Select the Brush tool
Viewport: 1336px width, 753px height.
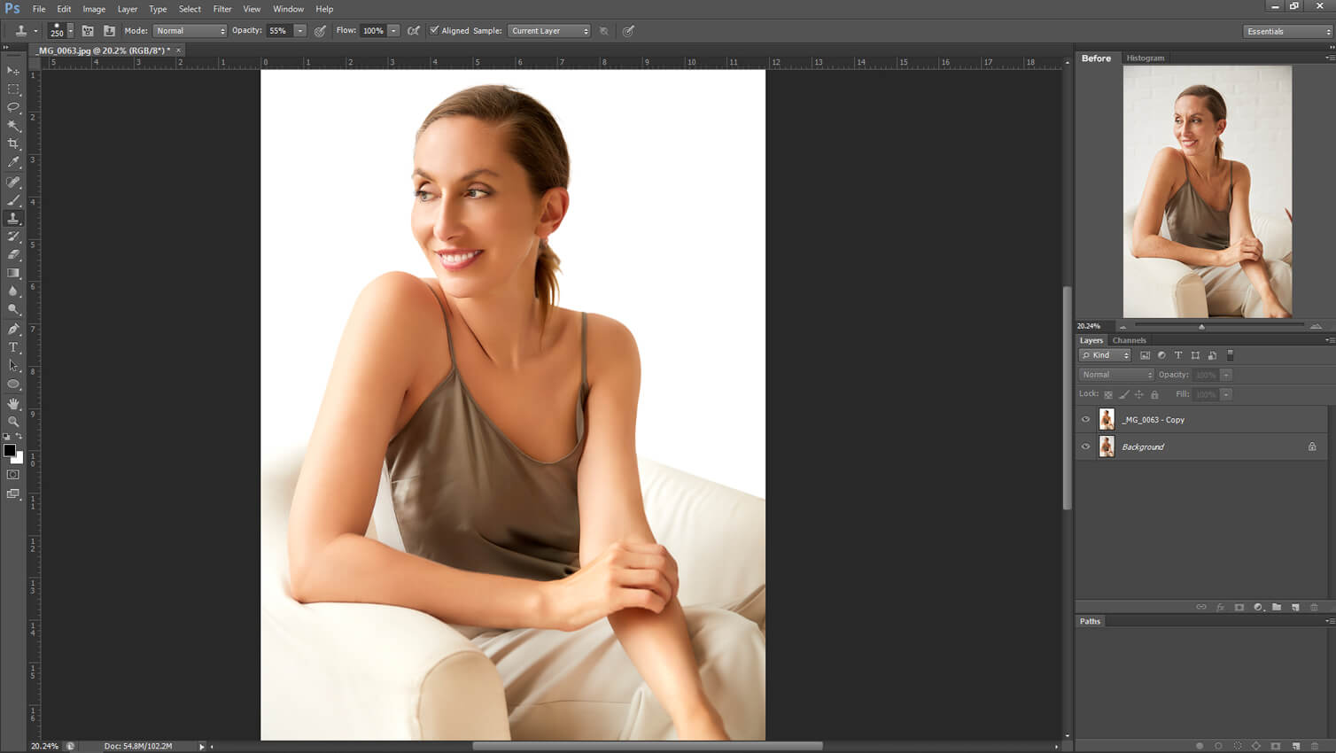[x=13, y=200]
